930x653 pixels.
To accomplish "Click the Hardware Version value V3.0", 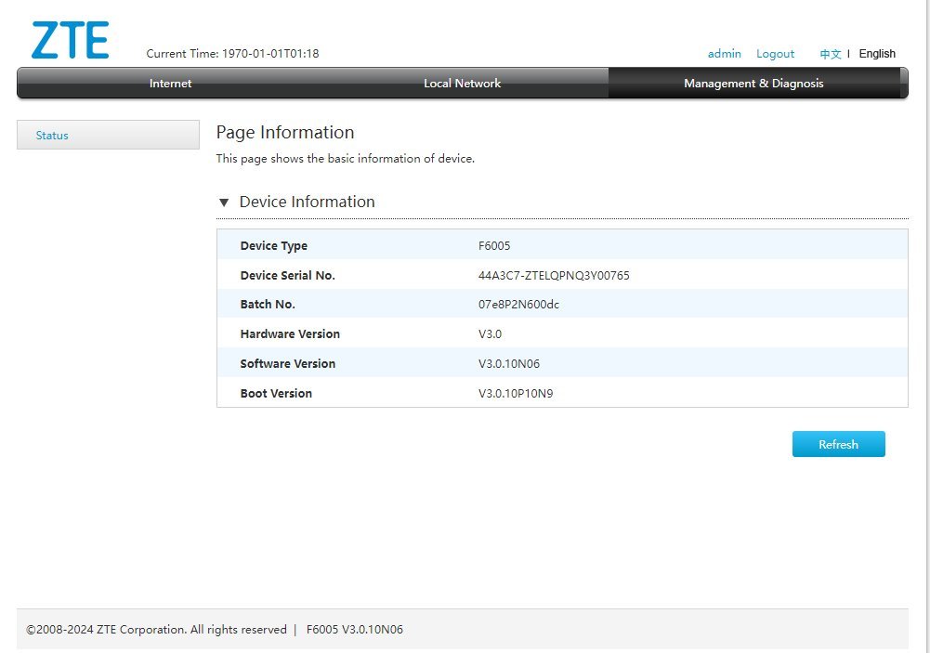I will 490,334.
